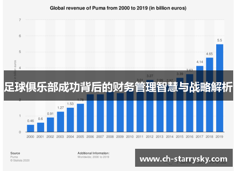Click the blue bar for 2019

click(219, 88)
